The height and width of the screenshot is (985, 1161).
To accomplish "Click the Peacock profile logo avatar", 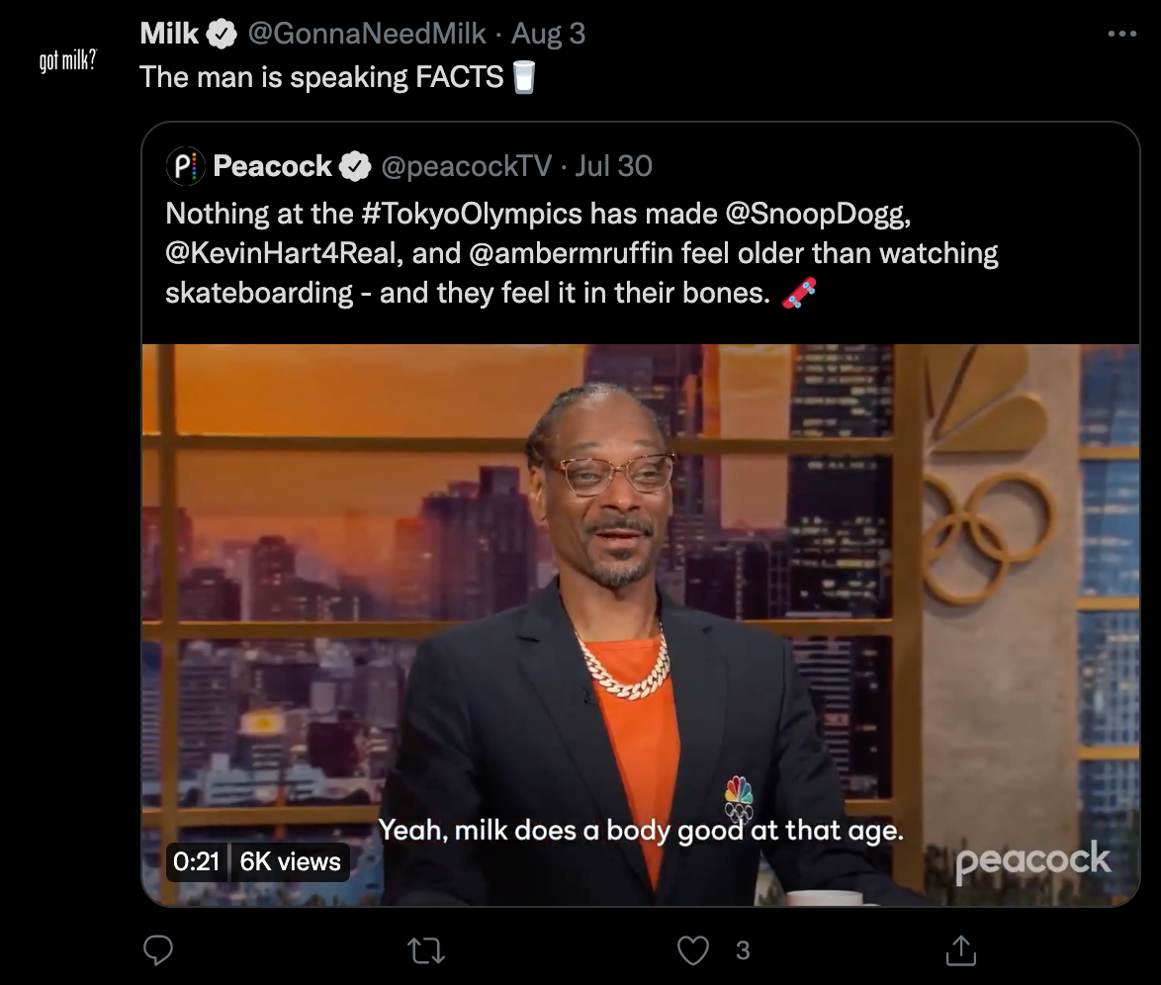I will pyautogui.click(x=185, y=166).
